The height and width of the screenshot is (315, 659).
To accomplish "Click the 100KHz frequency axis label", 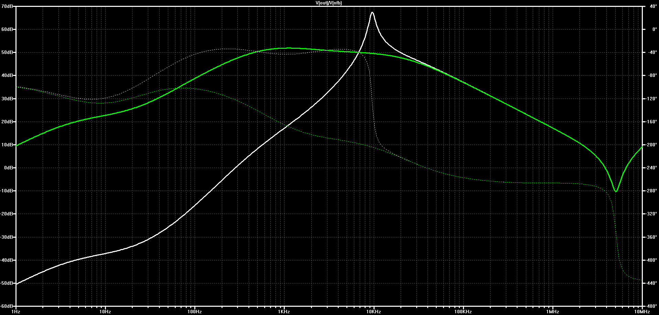I will [463, 312].
